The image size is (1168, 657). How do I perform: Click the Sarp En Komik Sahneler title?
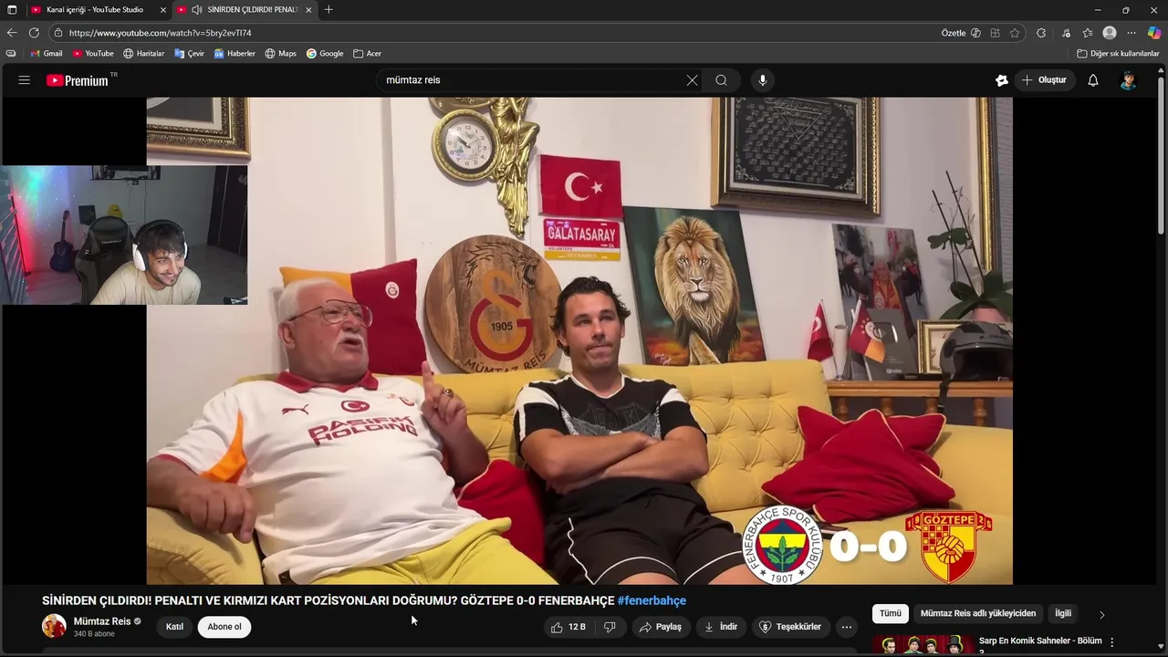[1040, 641]
